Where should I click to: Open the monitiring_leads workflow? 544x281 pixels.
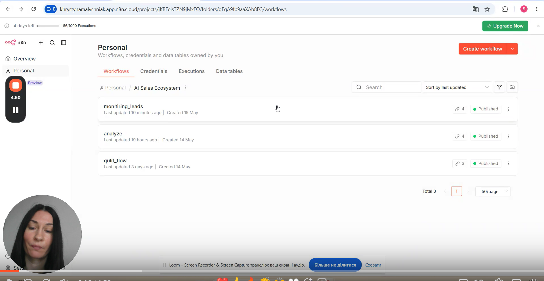308,109
